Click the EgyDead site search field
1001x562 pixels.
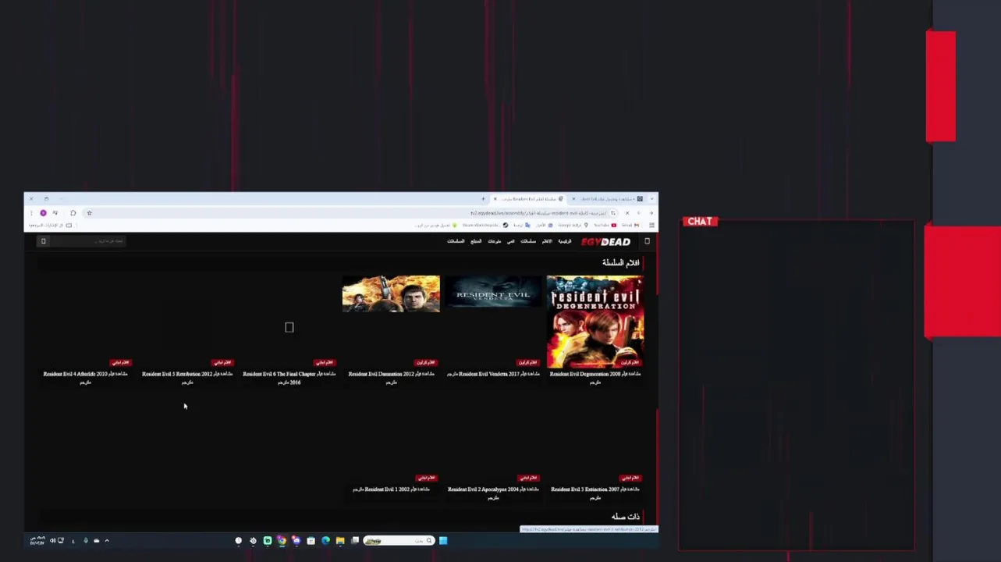pos(87,241)
